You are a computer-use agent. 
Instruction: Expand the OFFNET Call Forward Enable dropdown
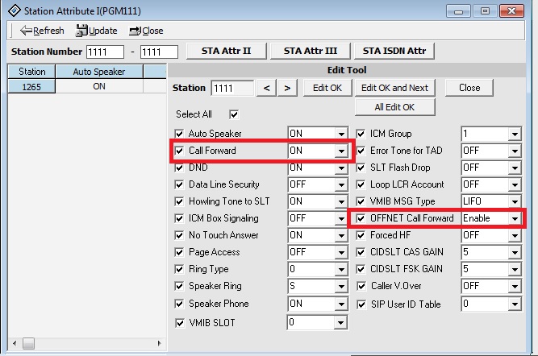coord(514,218)
